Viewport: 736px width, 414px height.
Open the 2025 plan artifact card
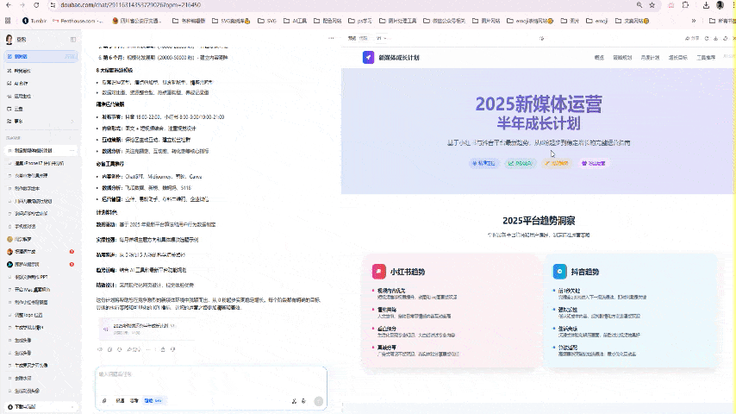click(147, 329)
